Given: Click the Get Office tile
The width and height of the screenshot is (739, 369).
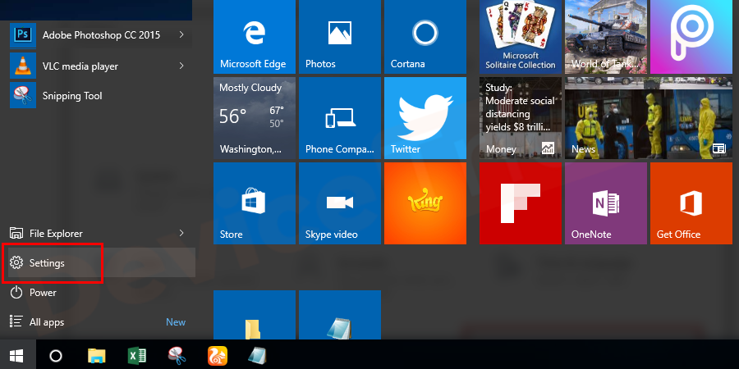Looking at the screenshot, I should tap(691, 203).
